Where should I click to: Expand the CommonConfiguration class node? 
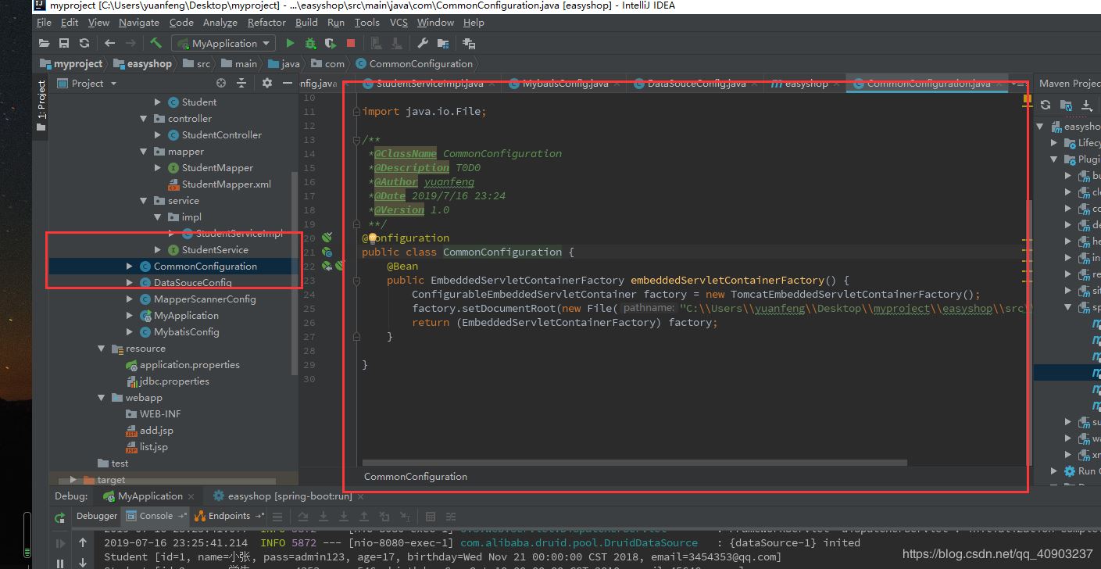[x=130, y=267]
